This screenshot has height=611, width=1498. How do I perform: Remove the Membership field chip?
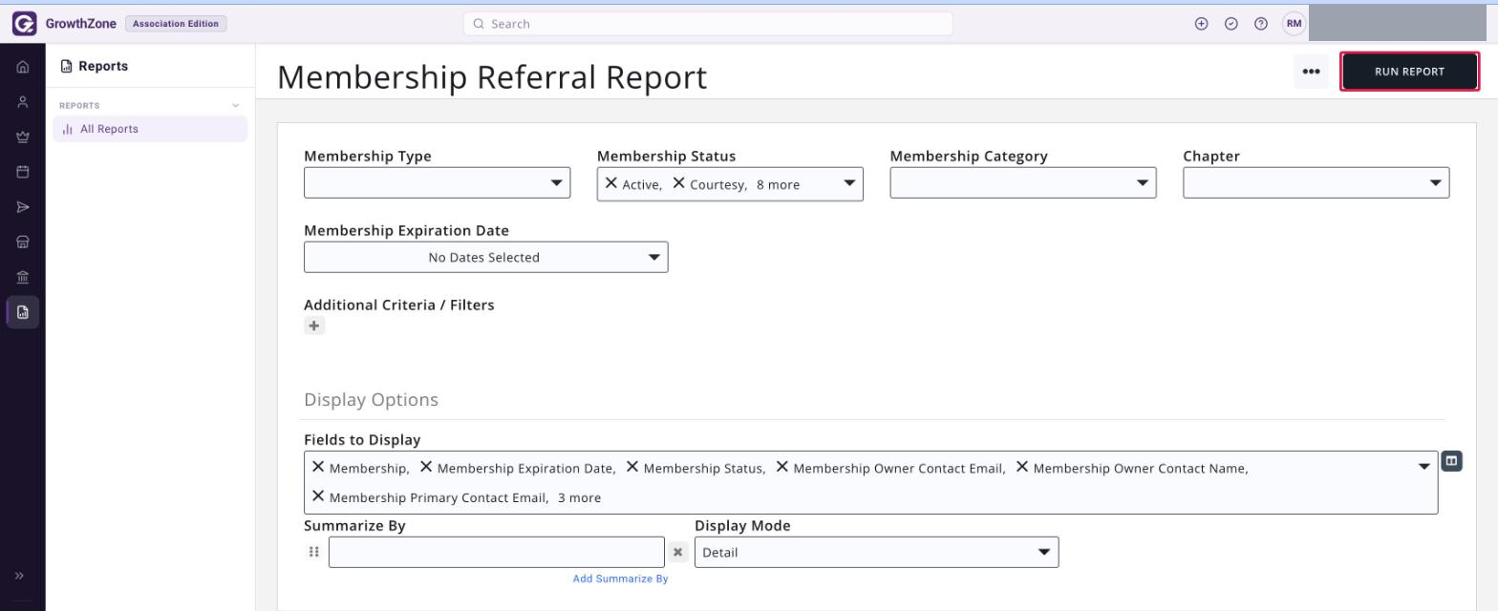point(318,467)
